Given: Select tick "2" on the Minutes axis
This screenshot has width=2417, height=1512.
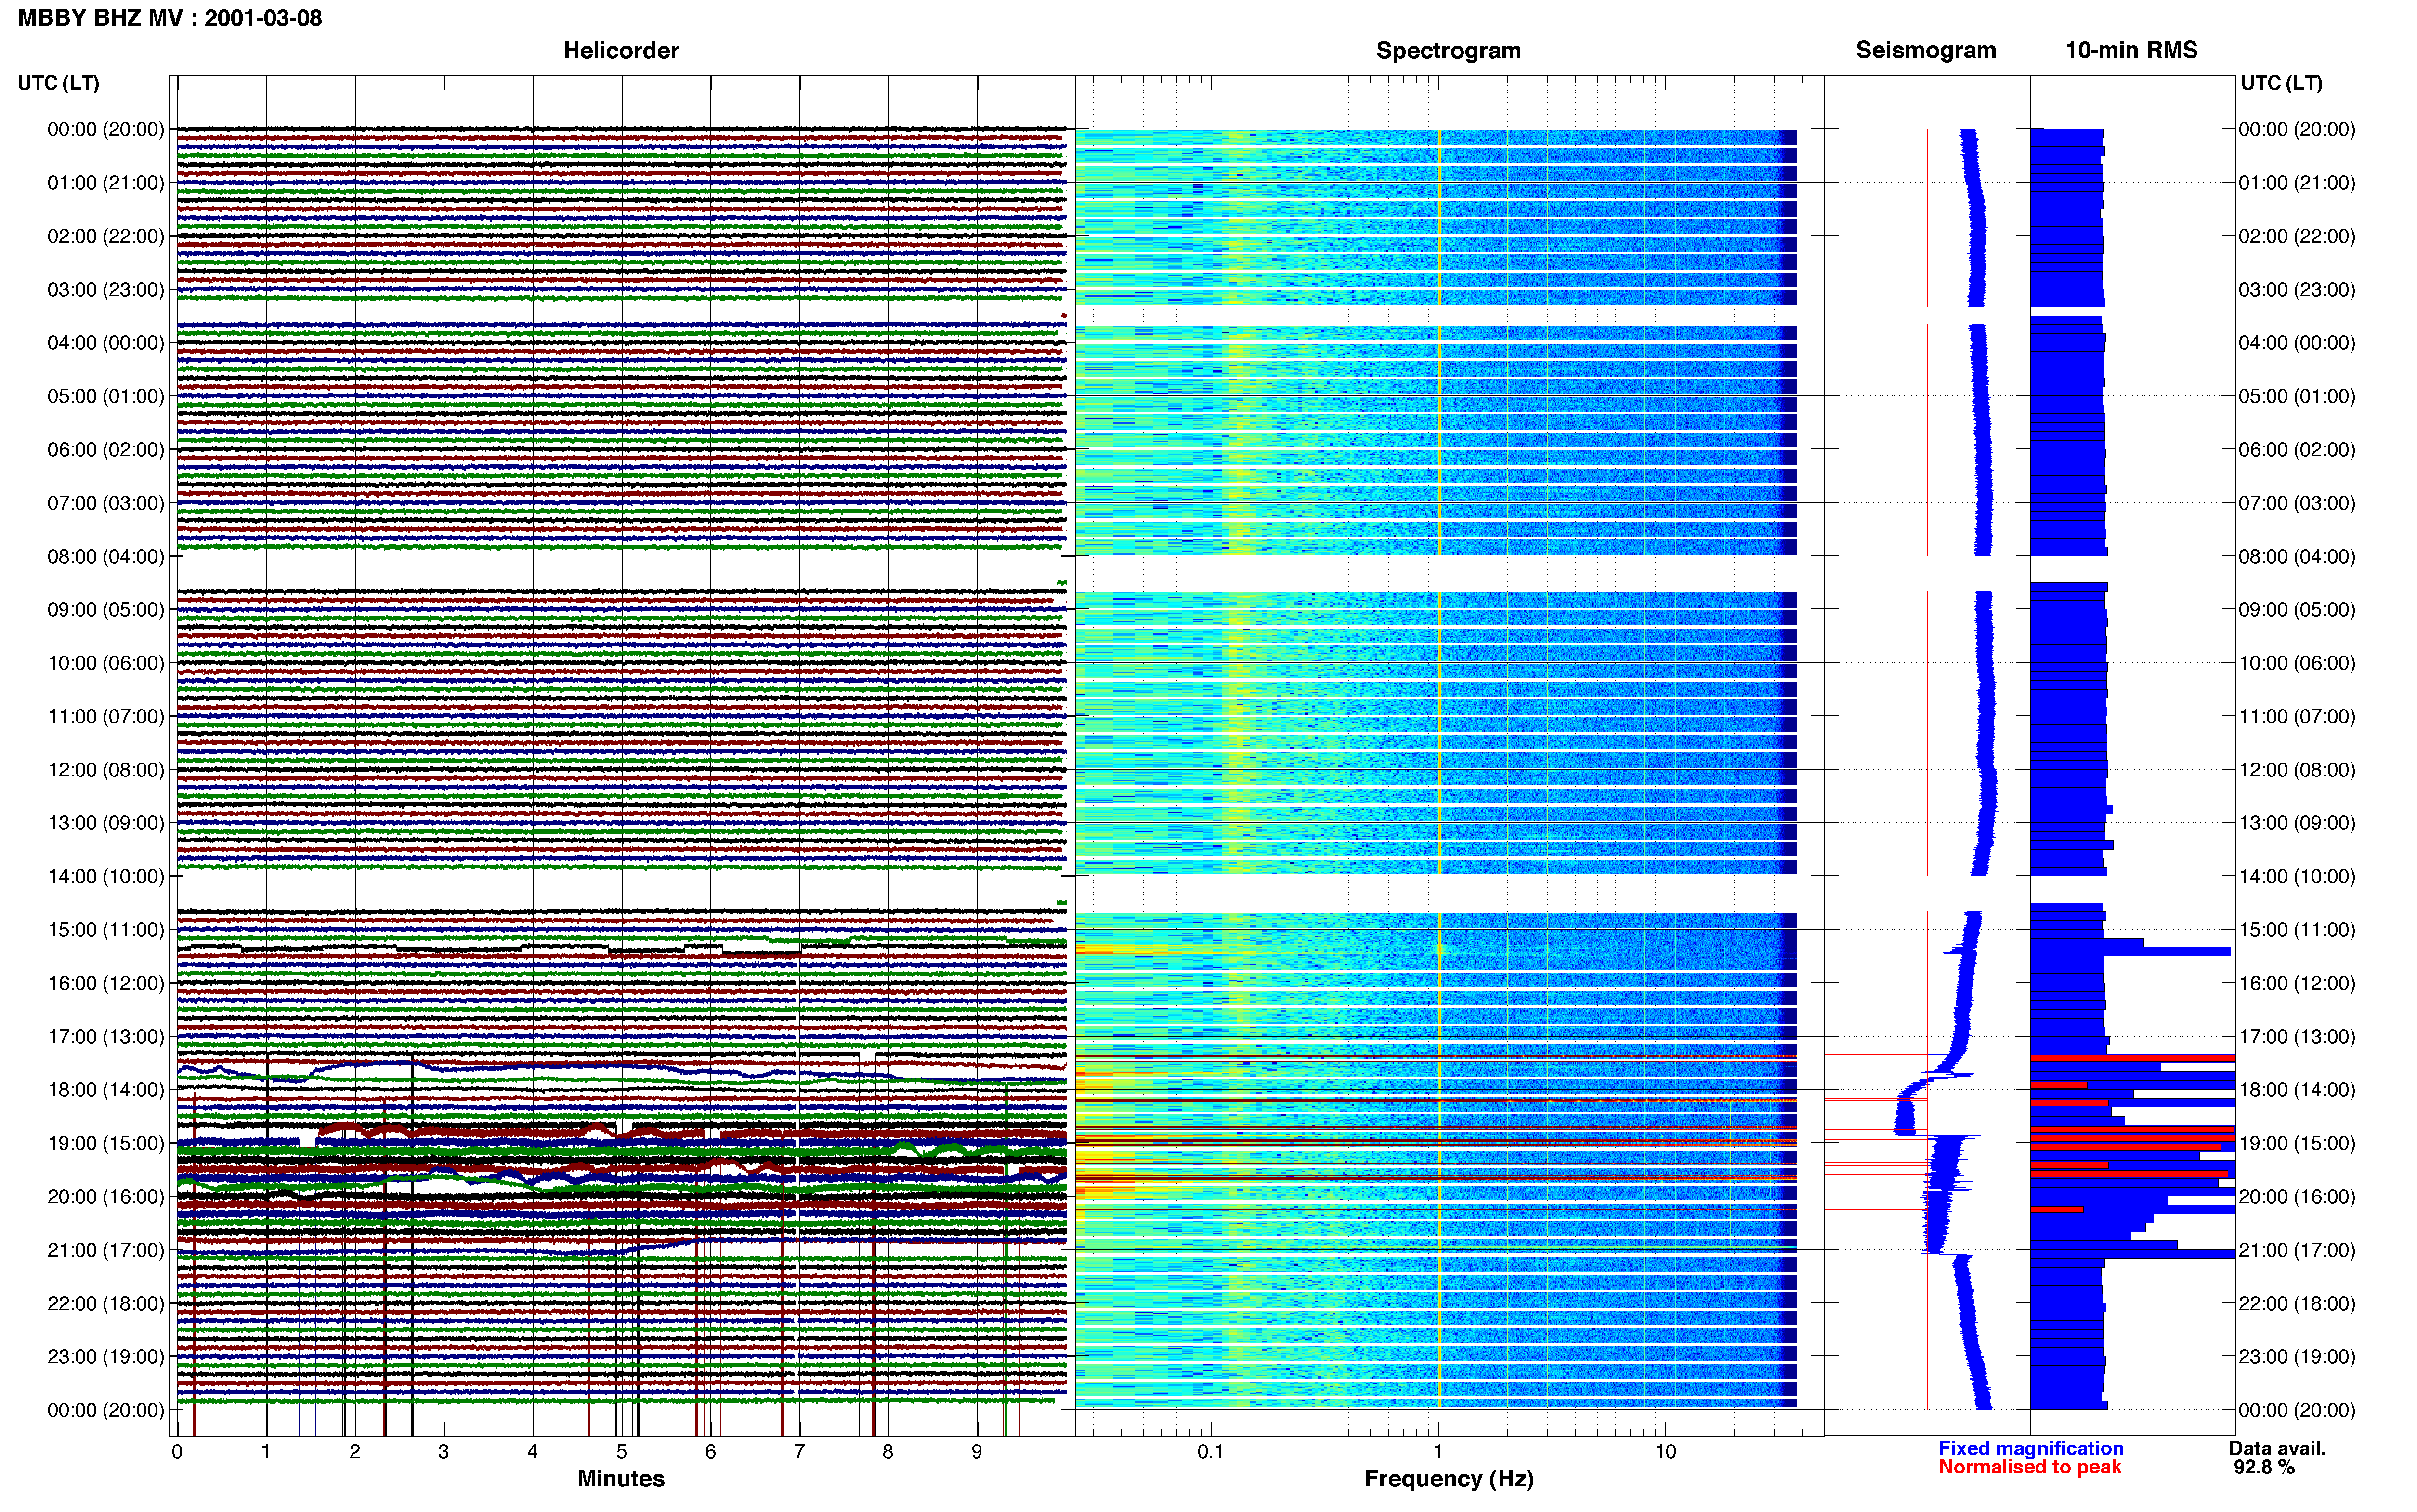Looking at the screenshot, I should pos(355,1452).
